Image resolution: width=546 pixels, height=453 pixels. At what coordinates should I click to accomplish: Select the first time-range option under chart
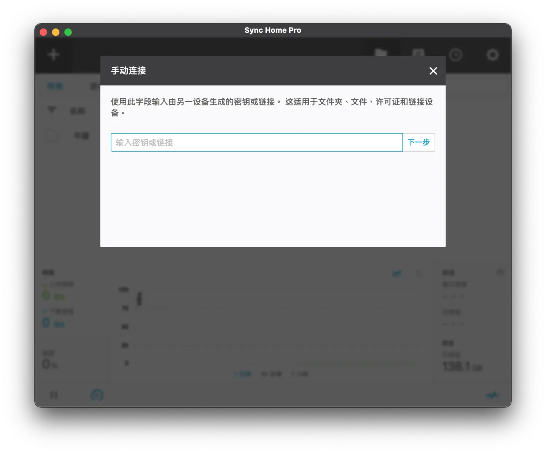pyautogui.click(x=243, y=374)
